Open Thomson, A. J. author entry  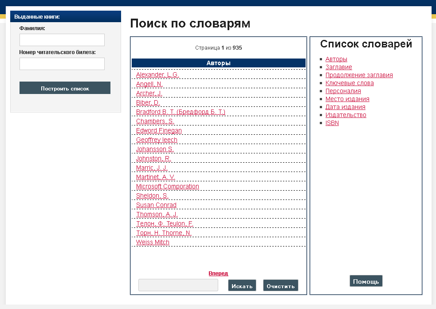(x=157, y=214)
